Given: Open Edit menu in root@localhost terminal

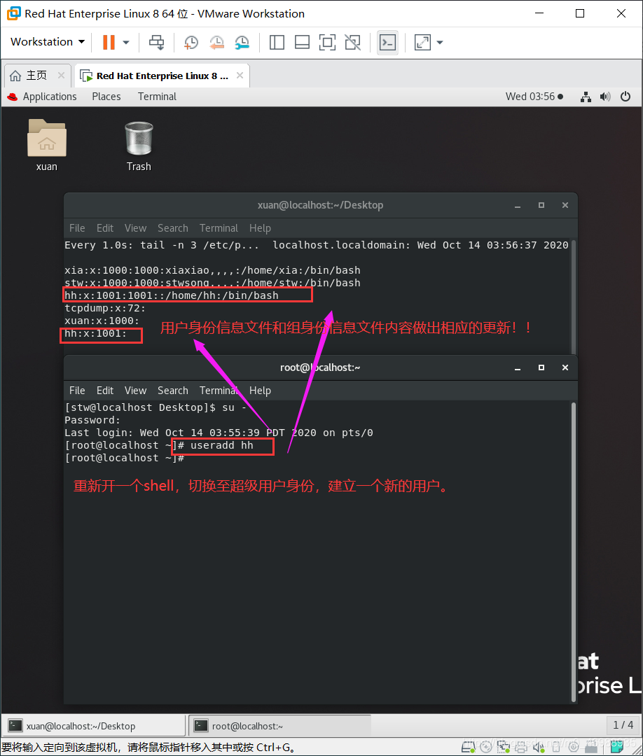Looking at the screenshot, I should (104, 391).
